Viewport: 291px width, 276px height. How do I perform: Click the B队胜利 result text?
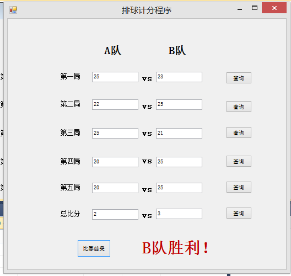[175, 247]
